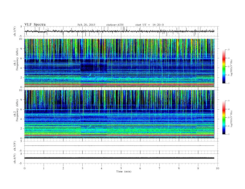Click the ch.1 color bar 'log(PSD)(V²/Hz)' label
Image resolution: width=245 pixels, height=189 pixels.
point(231,68)
